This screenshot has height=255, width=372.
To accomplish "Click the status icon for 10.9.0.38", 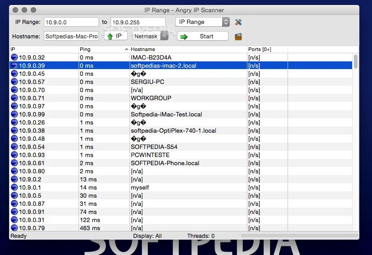I will tap(14, 130).
